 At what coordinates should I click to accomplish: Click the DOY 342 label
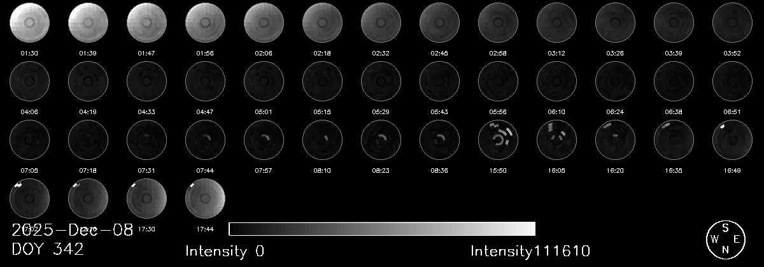tap(48, 250)
